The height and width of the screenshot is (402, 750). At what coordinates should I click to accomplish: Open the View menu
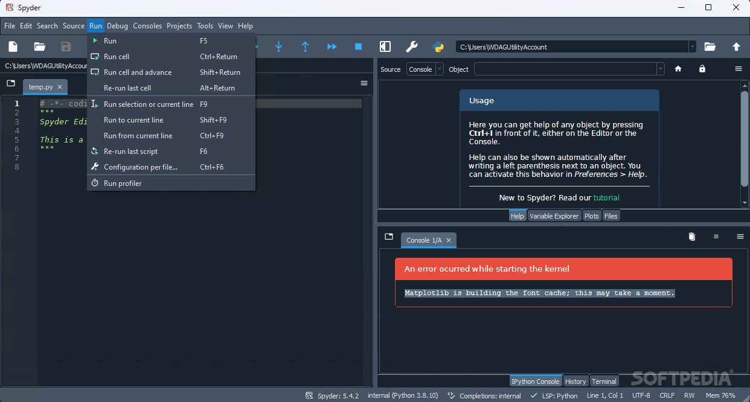point(226,26)
